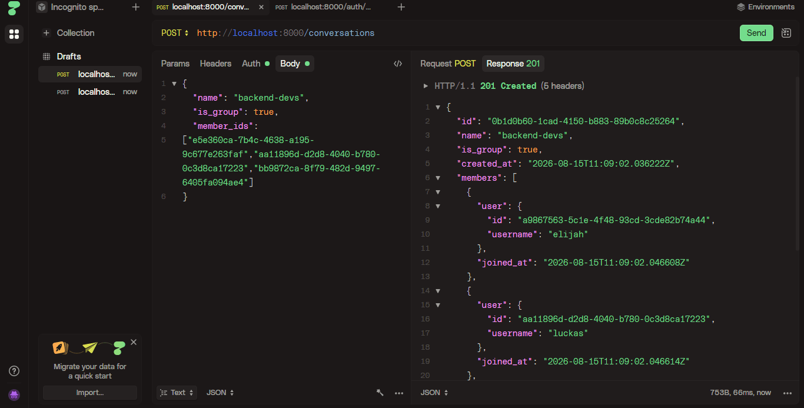Click the "is_group" key in request body
The width and height of the screenshot is (804, 408).
(218, 112)
